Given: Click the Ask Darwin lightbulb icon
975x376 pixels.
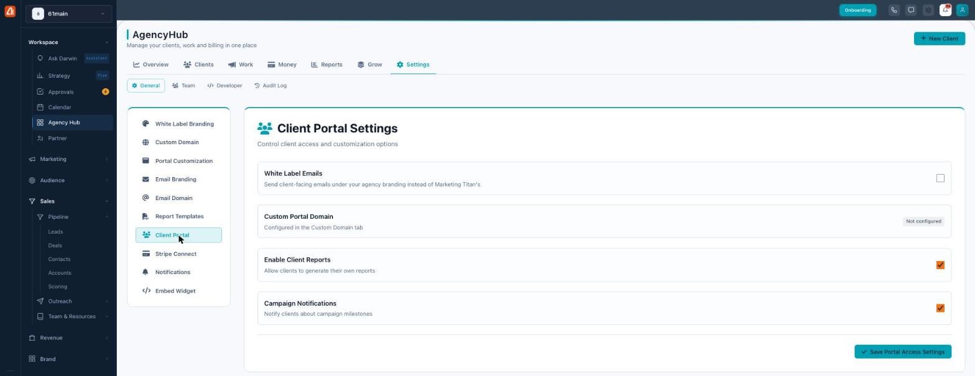Looking at the screenshot, I should (x=40, y=58).
